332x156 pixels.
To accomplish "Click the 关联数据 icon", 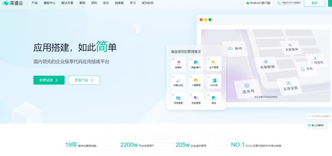I will click(266, 62).
